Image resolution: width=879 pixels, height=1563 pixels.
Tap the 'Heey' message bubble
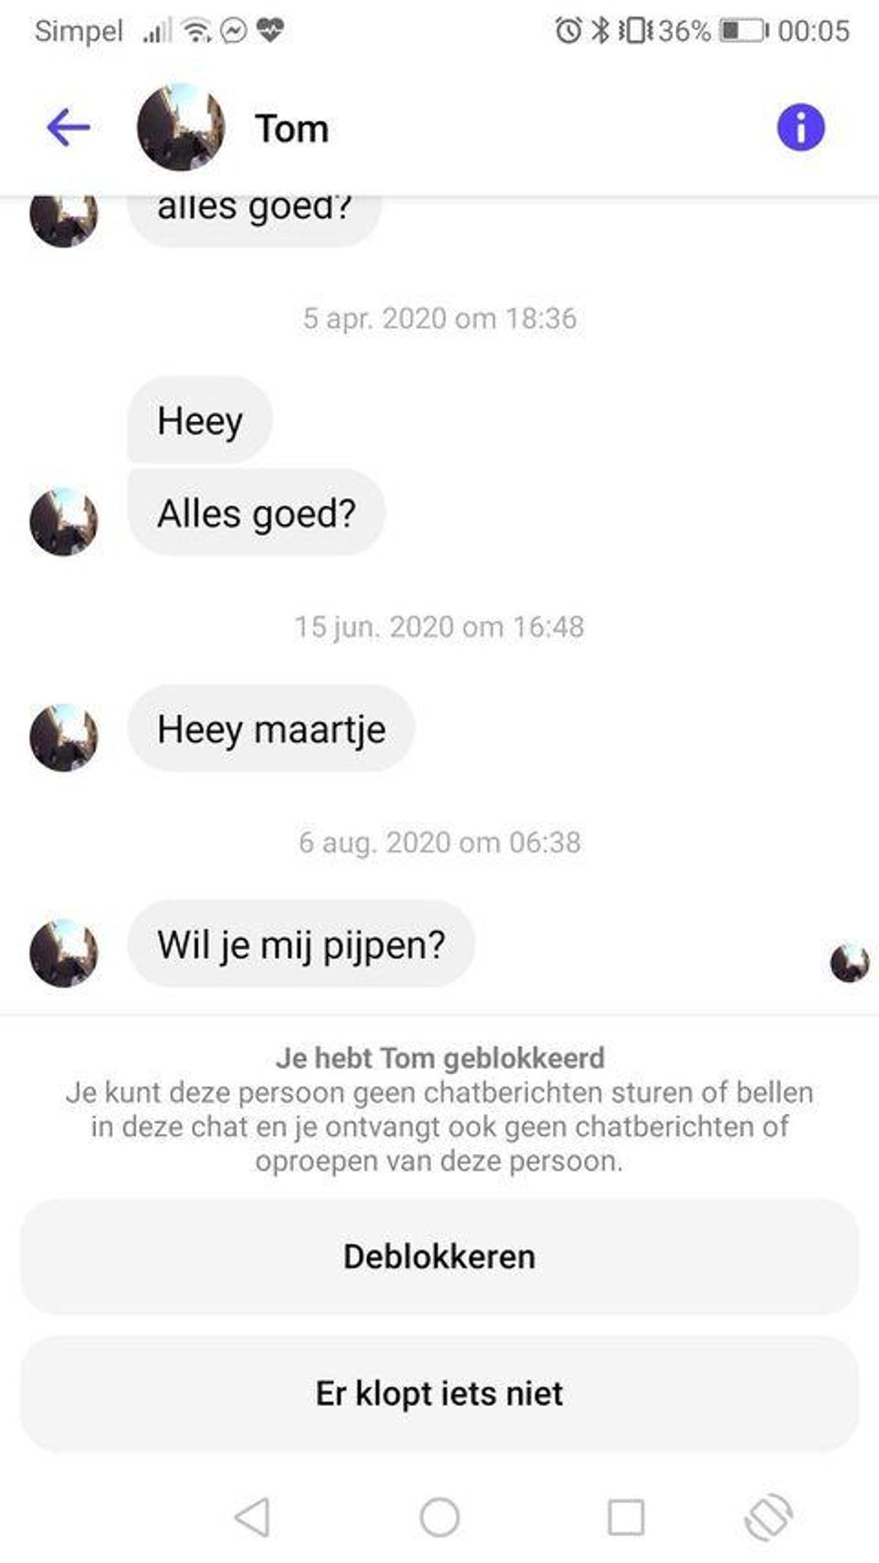click(x=200, y=420)
